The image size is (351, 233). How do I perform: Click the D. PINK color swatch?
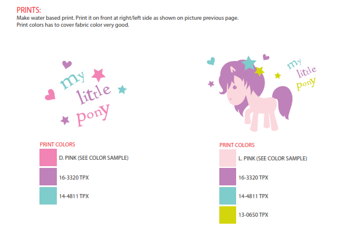click(48, 157)
